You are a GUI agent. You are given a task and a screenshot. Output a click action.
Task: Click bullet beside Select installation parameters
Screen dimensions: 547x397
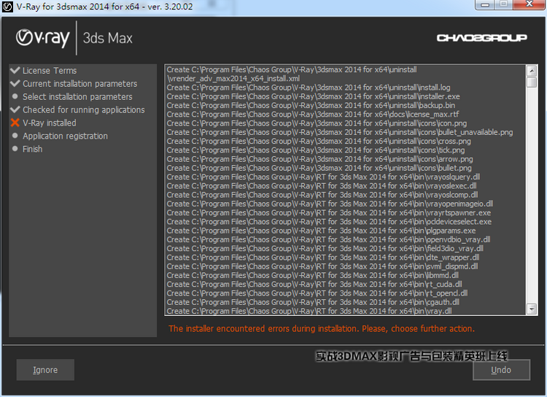15,96
